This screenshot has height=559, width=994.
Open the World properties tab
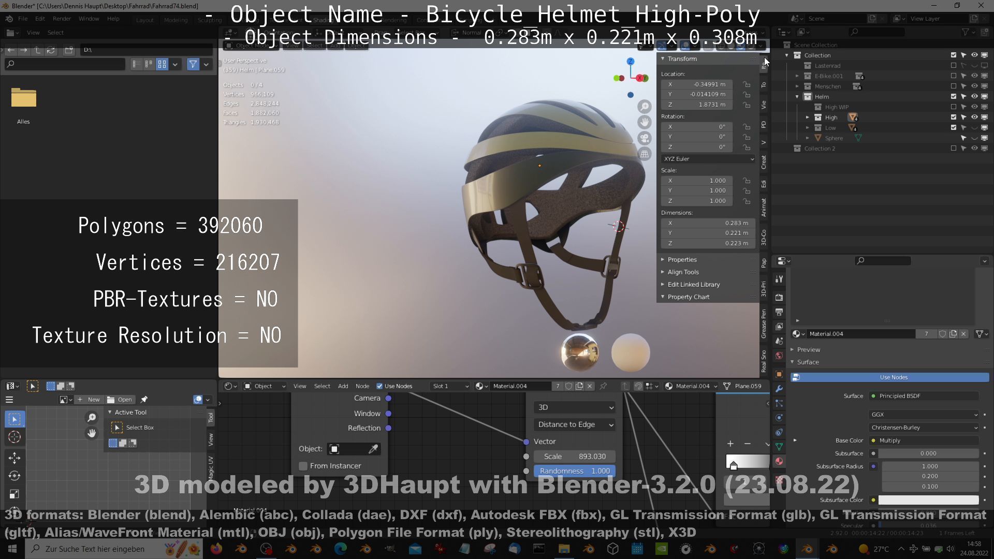click(x=779, y=356)
